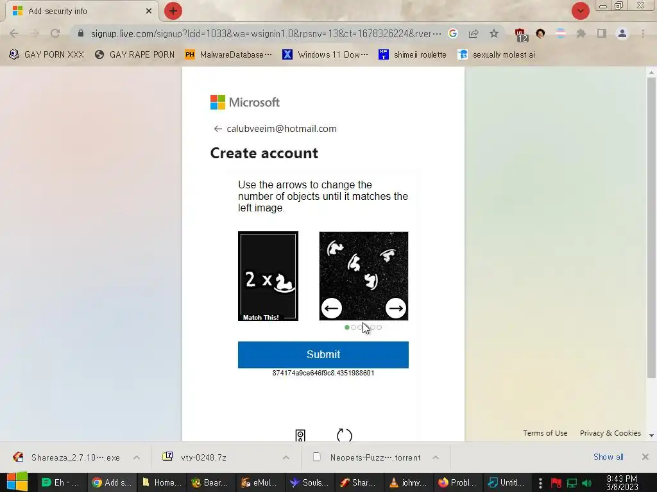
Task: Switch to Souls… taskbar app
Action: (x=310, y=482)
